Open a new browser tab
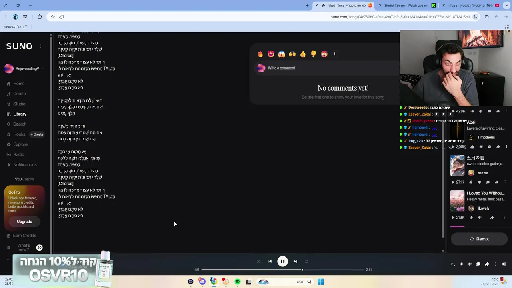512x288 pixels. [x=307, y=5]
